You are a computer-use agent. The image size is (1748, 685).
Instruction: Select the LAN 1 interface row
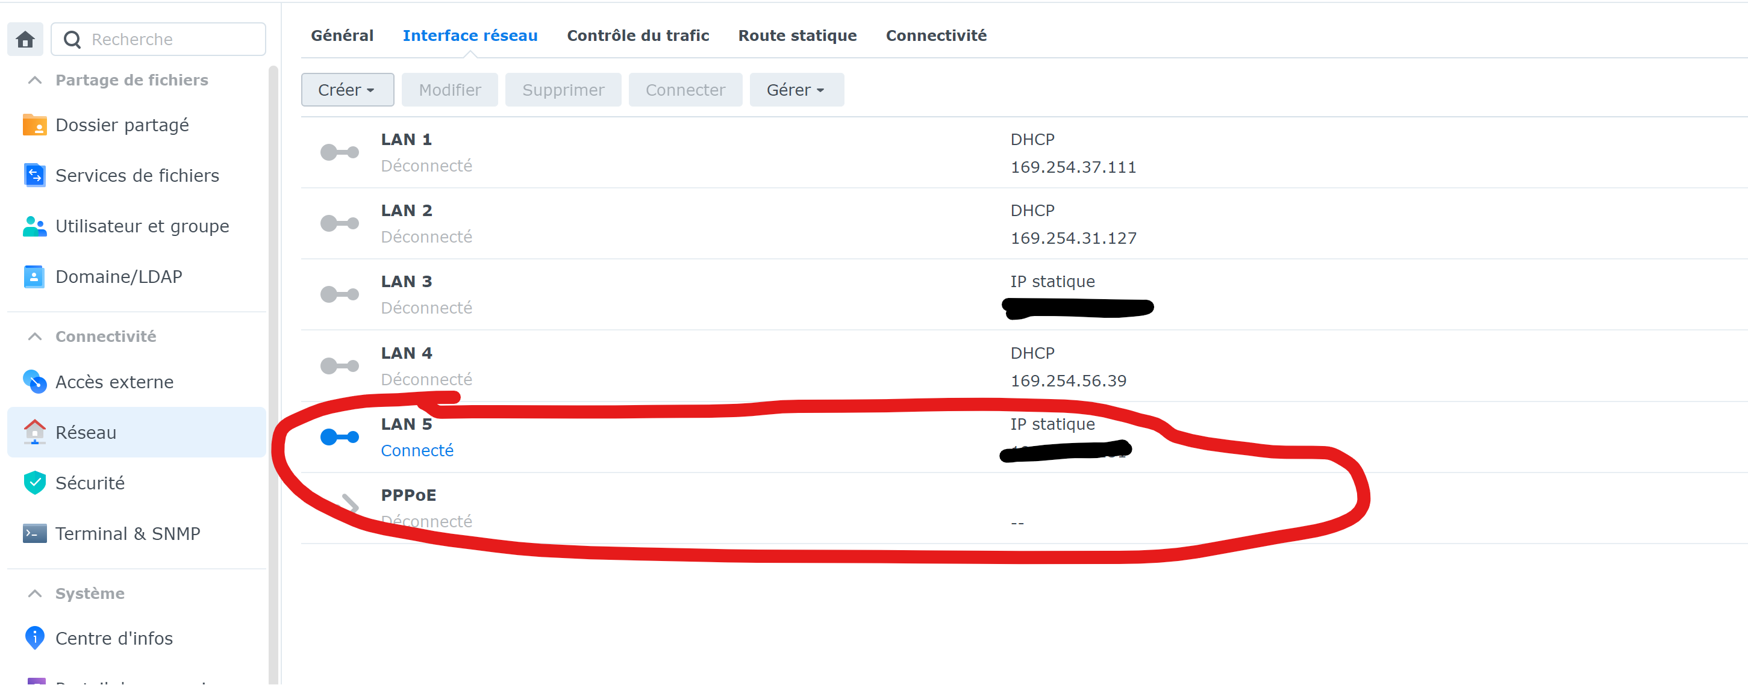(x=679, y=153)
